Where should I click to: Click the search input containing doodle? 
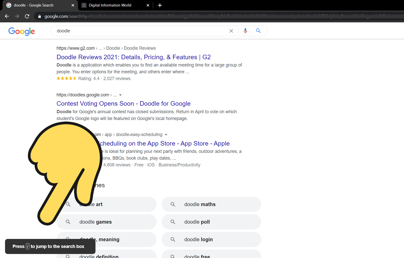[141, 31]
